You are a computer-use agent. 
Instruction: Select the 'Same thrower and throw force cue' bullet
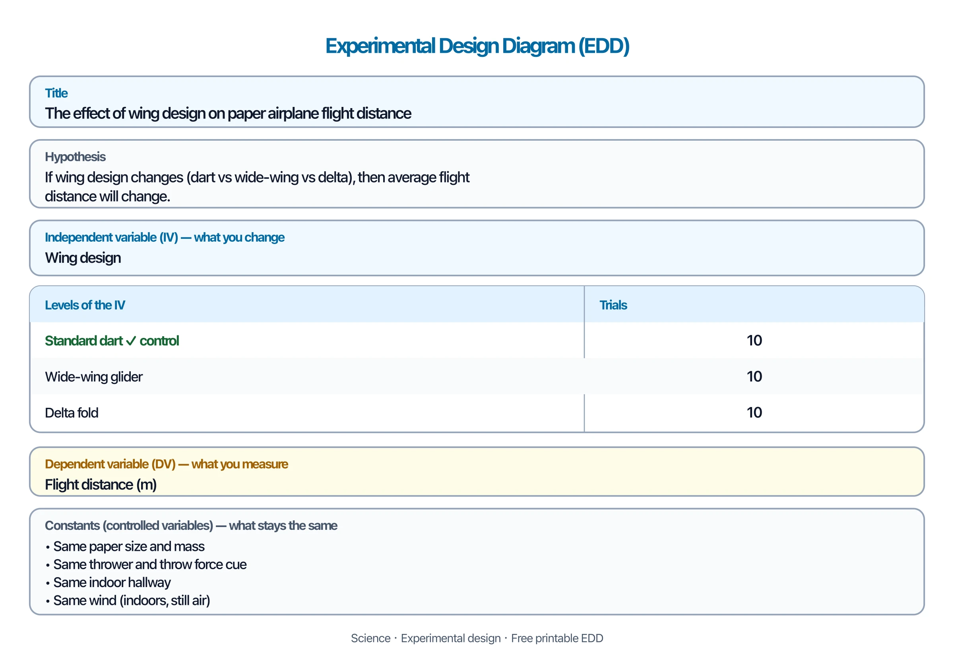point(146,564)
